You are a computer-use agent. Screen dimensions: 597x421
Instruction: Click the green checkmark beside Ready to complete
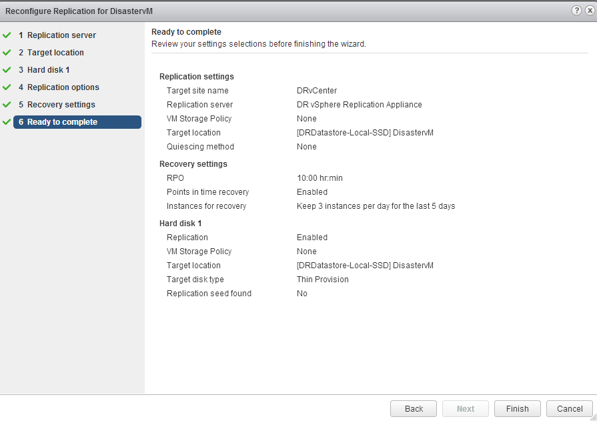[7, 122]
